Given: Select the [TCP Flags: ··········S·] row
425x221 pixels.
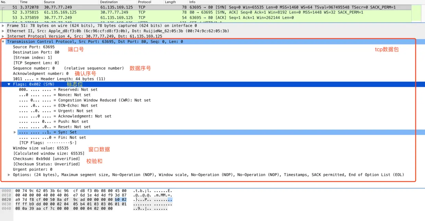Looking at the screenshot, I should 48,143.
